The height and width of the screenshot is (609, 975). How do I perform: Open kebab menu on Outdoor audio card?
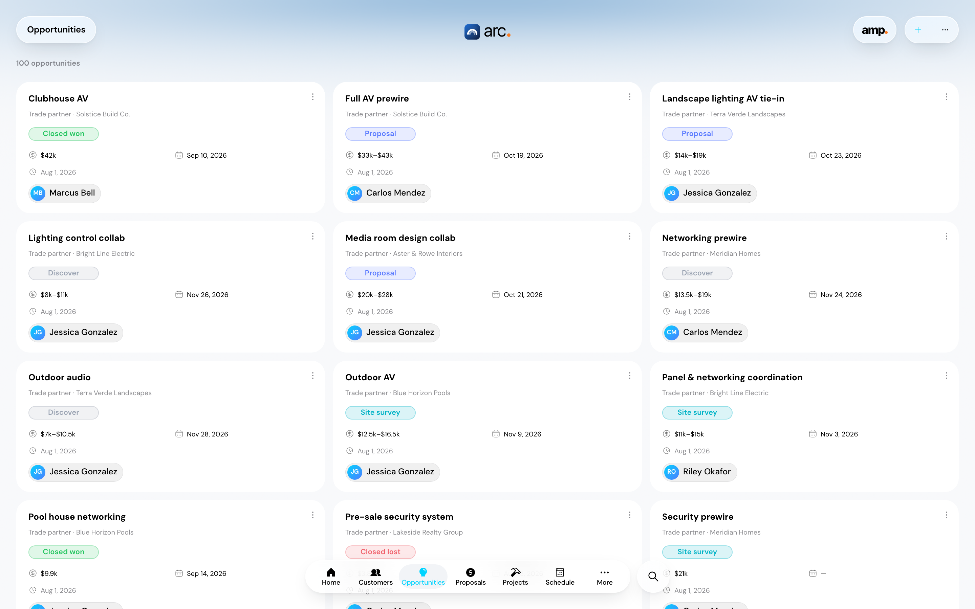point(313,376)
